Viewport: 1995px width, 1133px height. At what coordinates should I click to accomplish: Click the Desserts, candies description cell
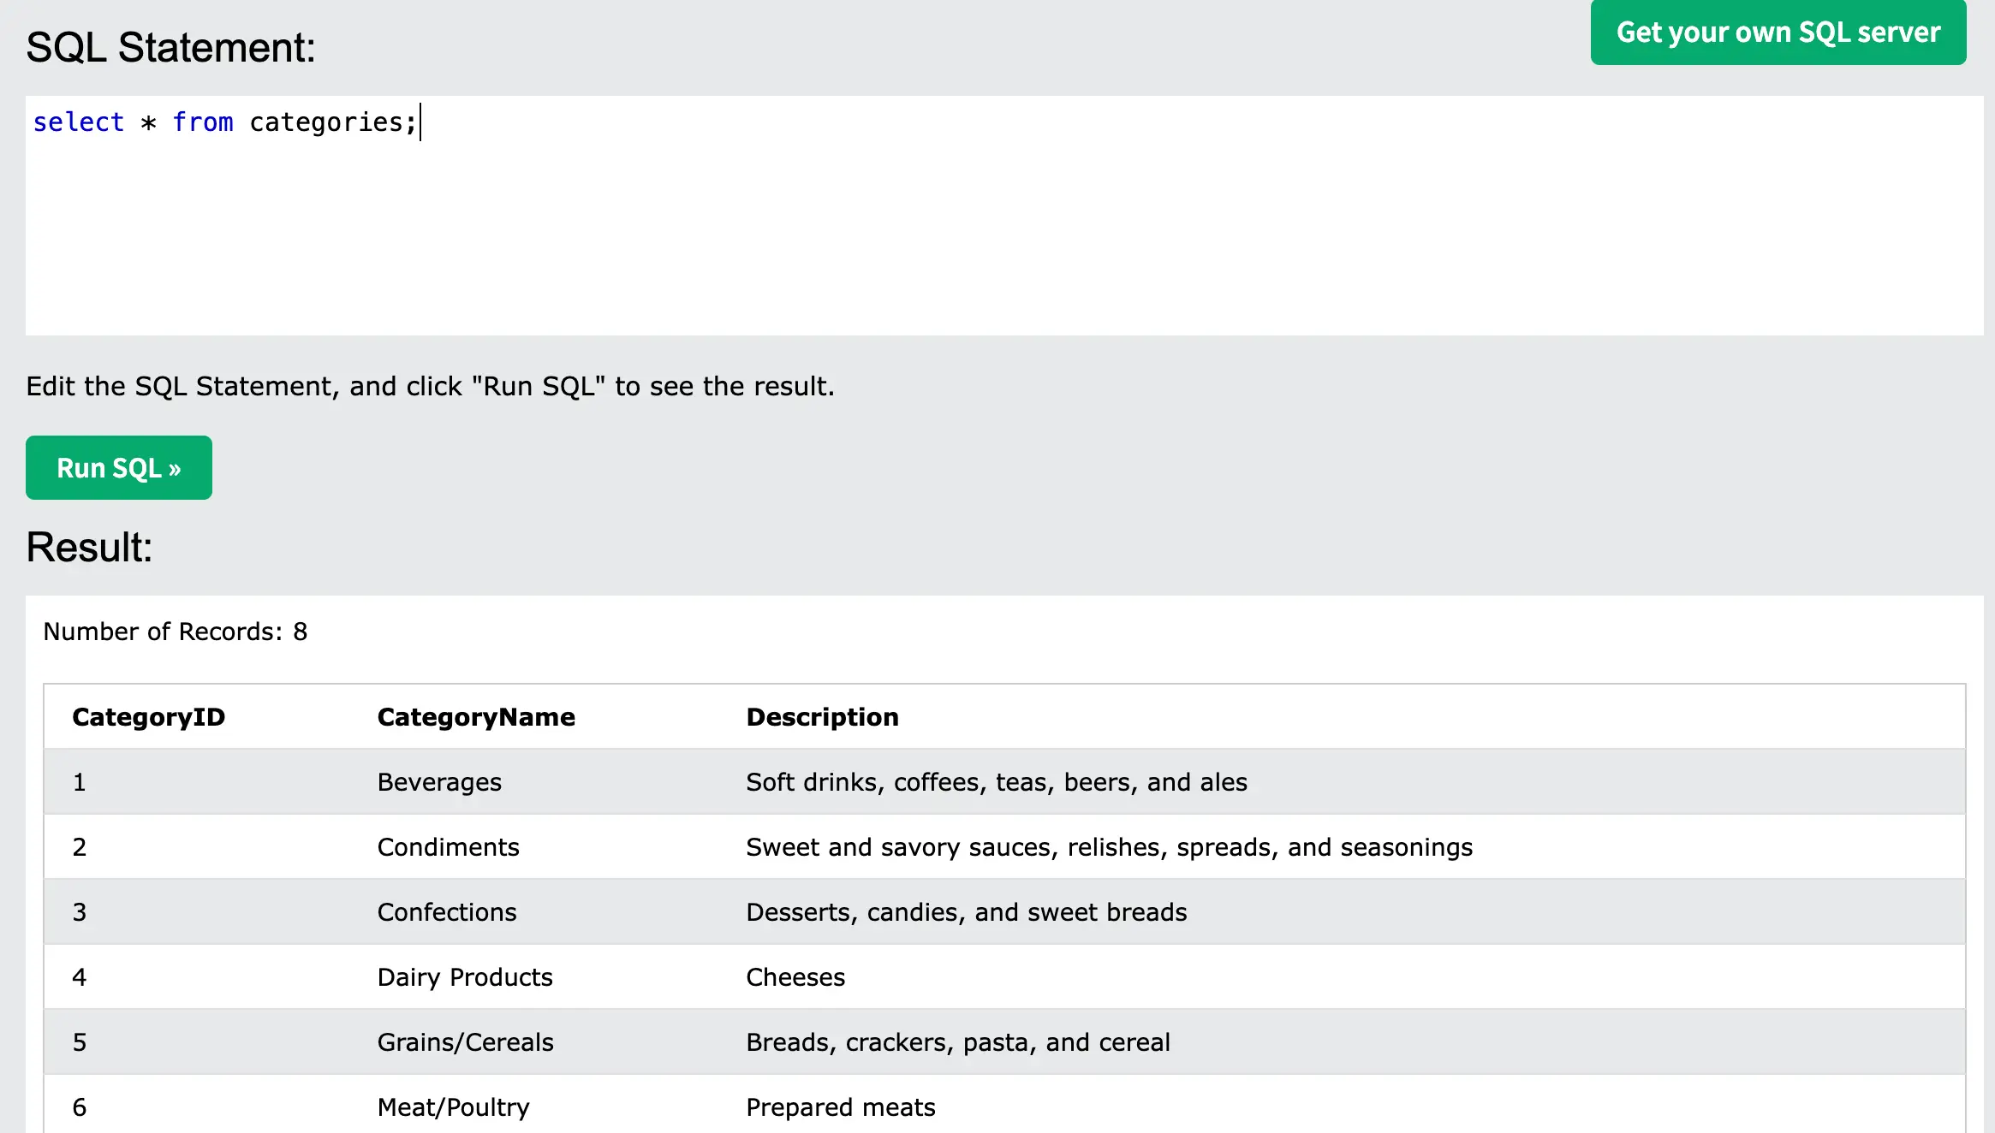click(966, 912)
